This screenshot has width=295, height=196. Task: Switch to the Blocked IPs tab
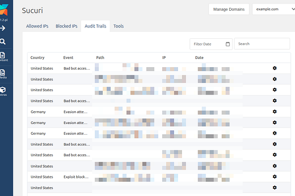(66, 26)
